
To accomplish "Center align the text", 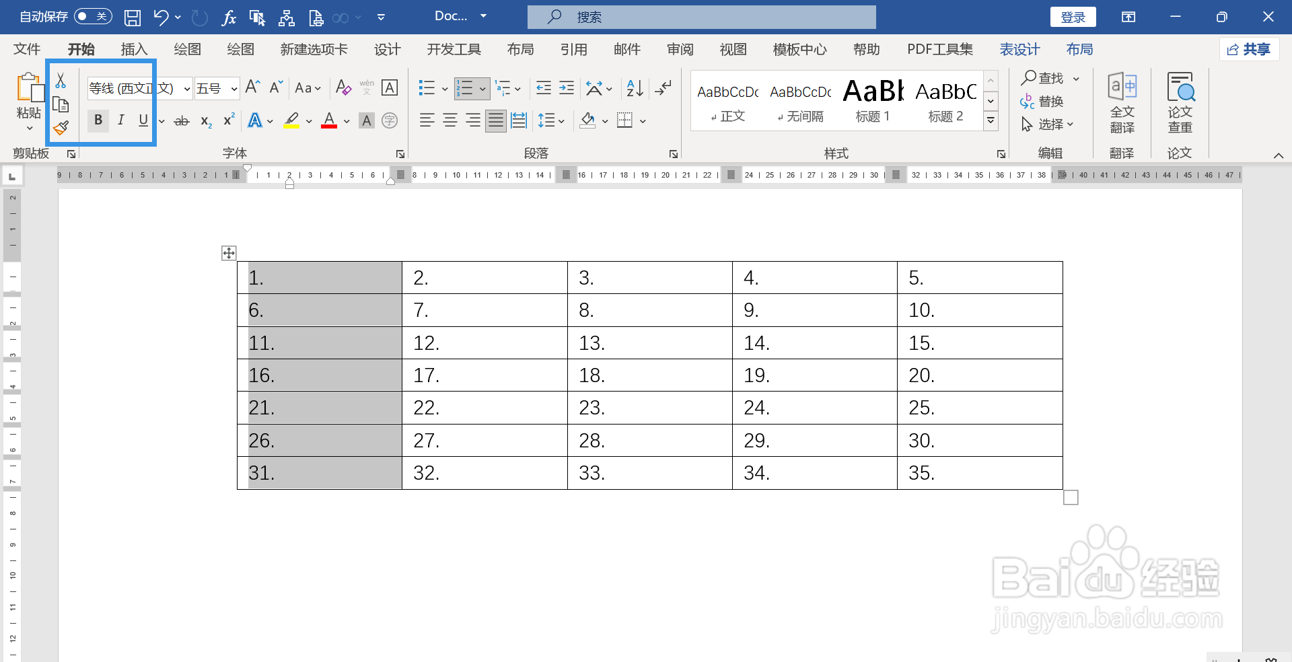I will 450,121.
